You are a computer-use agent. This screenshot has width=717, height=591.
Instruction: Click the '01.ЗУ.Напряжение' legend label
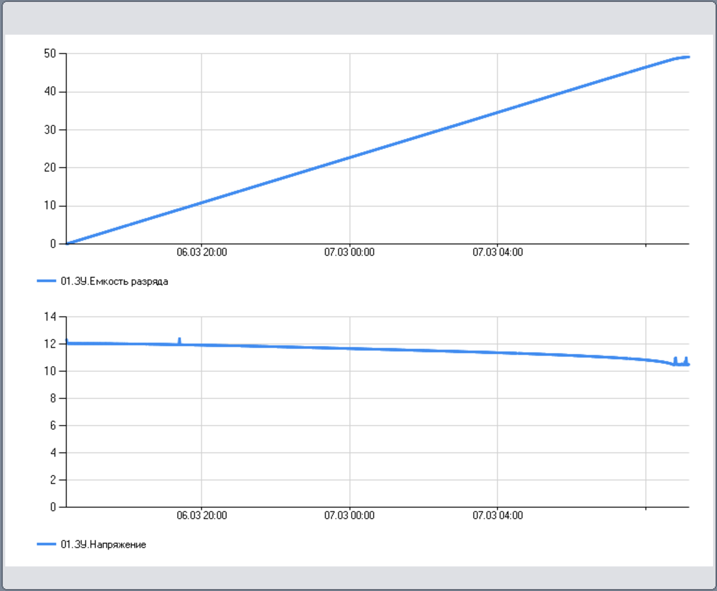(x=103, y=544)
